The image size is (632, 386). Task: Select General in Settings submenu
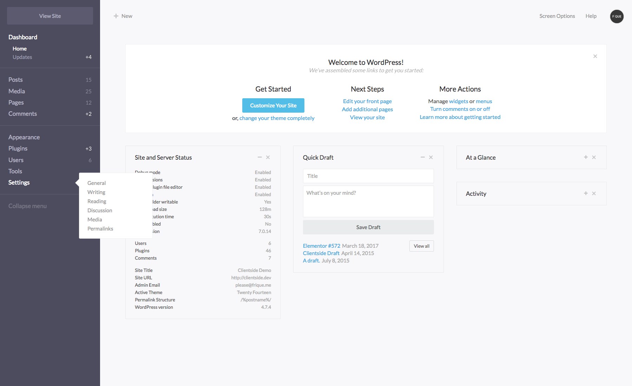[97, 183]
